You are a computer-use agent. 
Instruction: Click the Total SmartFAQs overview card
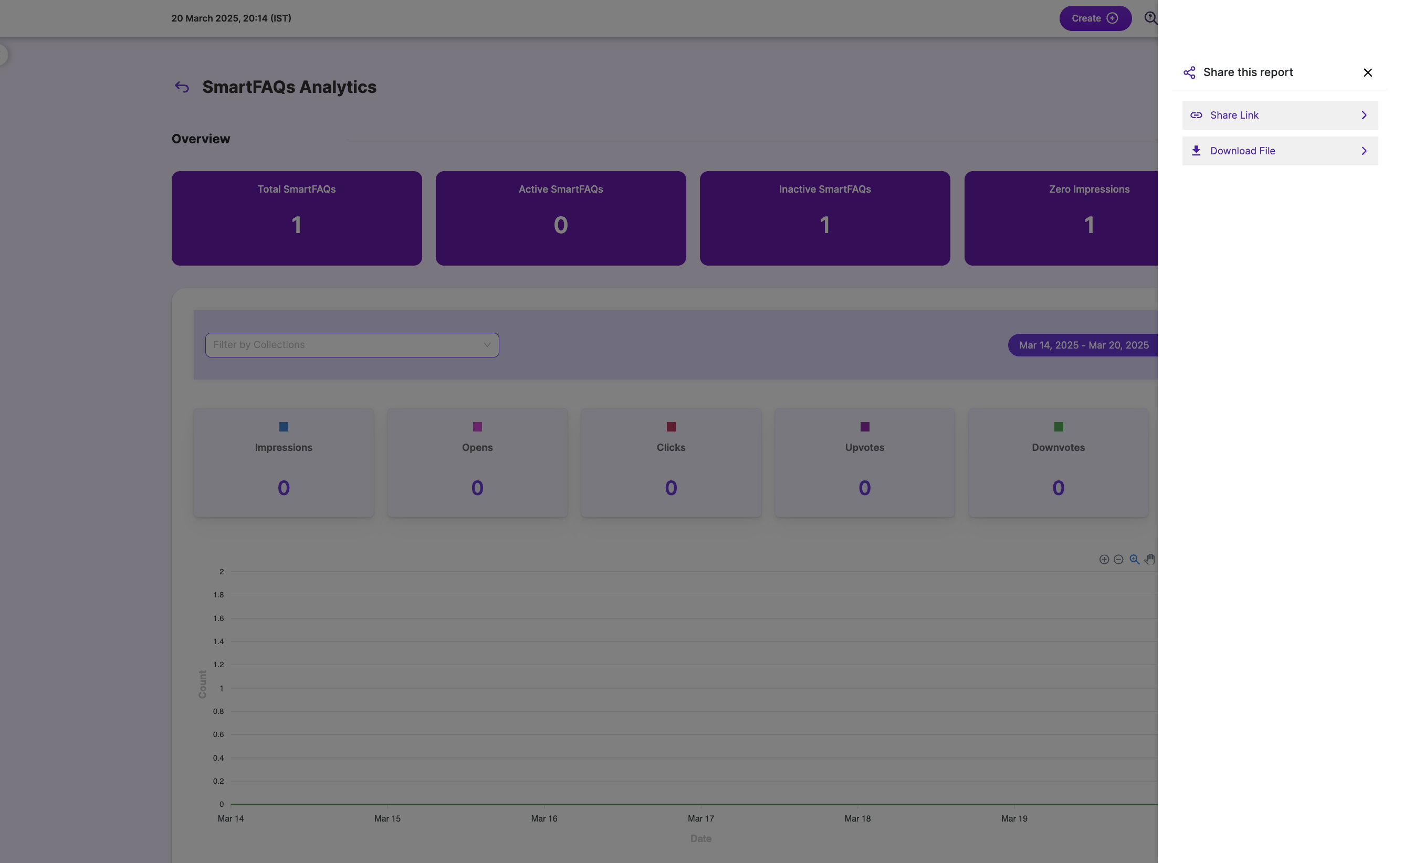point(296,218)
